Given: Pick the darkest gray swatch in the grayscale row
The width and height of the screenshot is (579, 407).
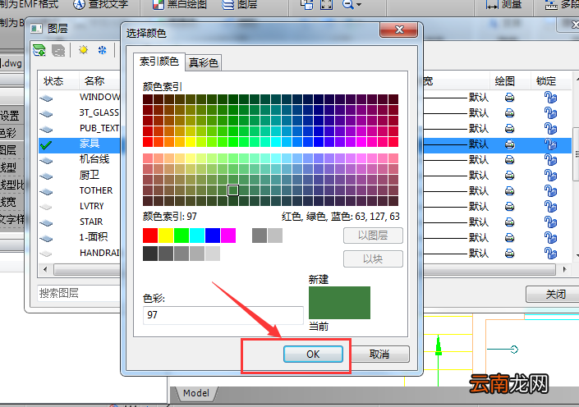Looking at the screenshot, I should 150,254.
